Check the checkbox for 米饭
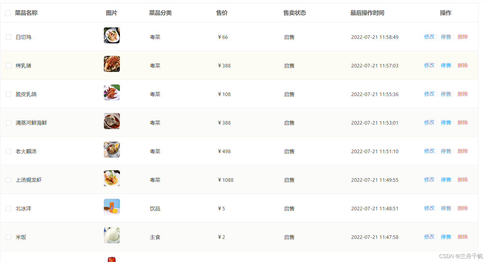The width and height of the screenshot is (488, 262). tap(8, 237)
